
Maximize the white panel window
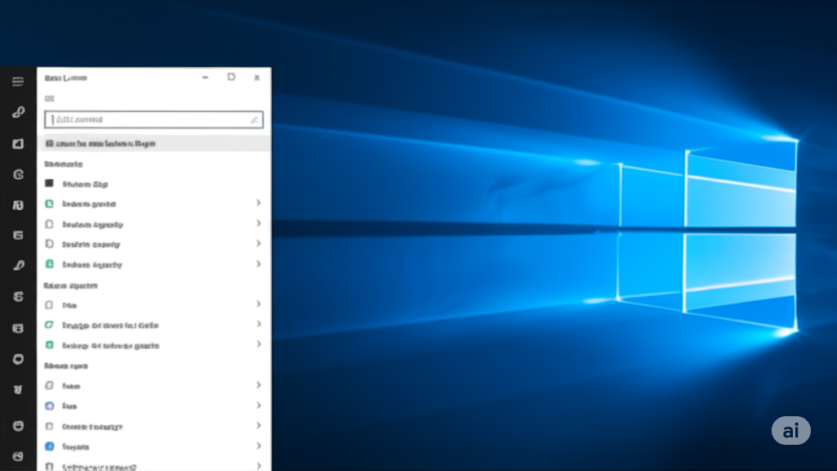tap(231, 77)
